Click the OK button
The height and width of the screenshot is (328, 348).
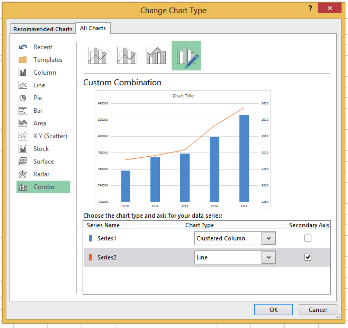pyautogui.click(x=273, y=310)
